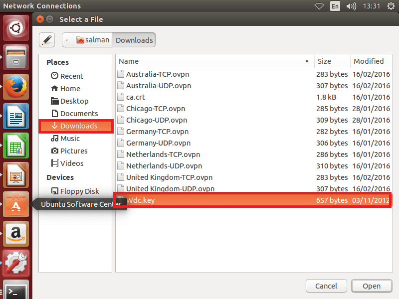The height and width of the screenshot is (299, 399).
Task: Open Videos in Places sidebar
Action: point(67,163)
